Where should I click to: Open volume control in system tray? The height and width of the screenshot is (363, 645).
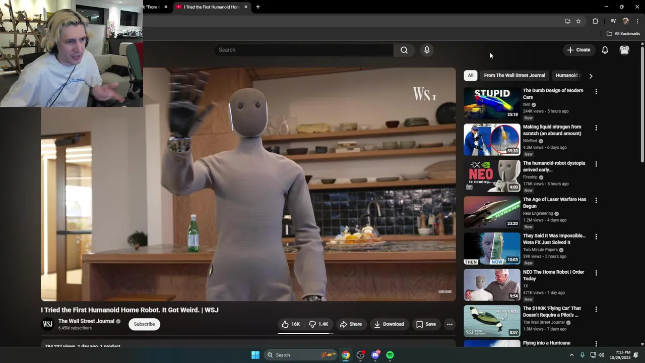coord(601,355)
